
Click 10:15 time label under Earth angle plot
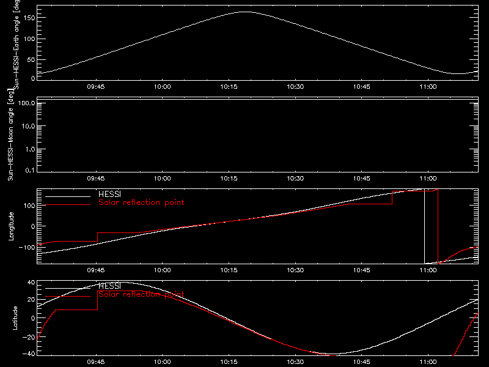[229, 86]
